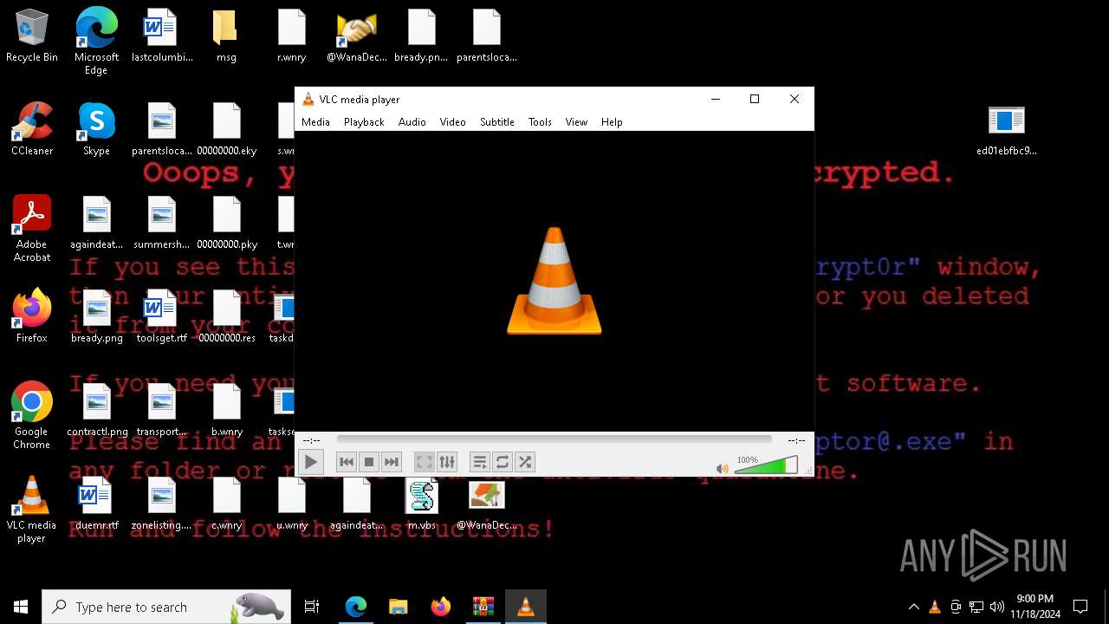Toggle VLC fullscreen video button

pos(424,462)
